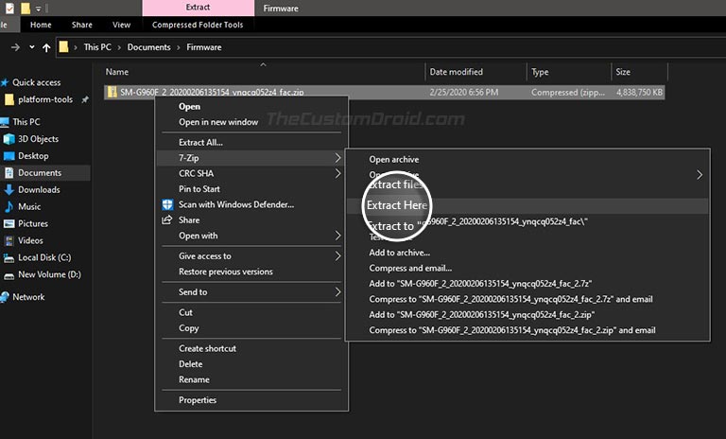Click the pin icon beside platform-tools

pos(85,99)
